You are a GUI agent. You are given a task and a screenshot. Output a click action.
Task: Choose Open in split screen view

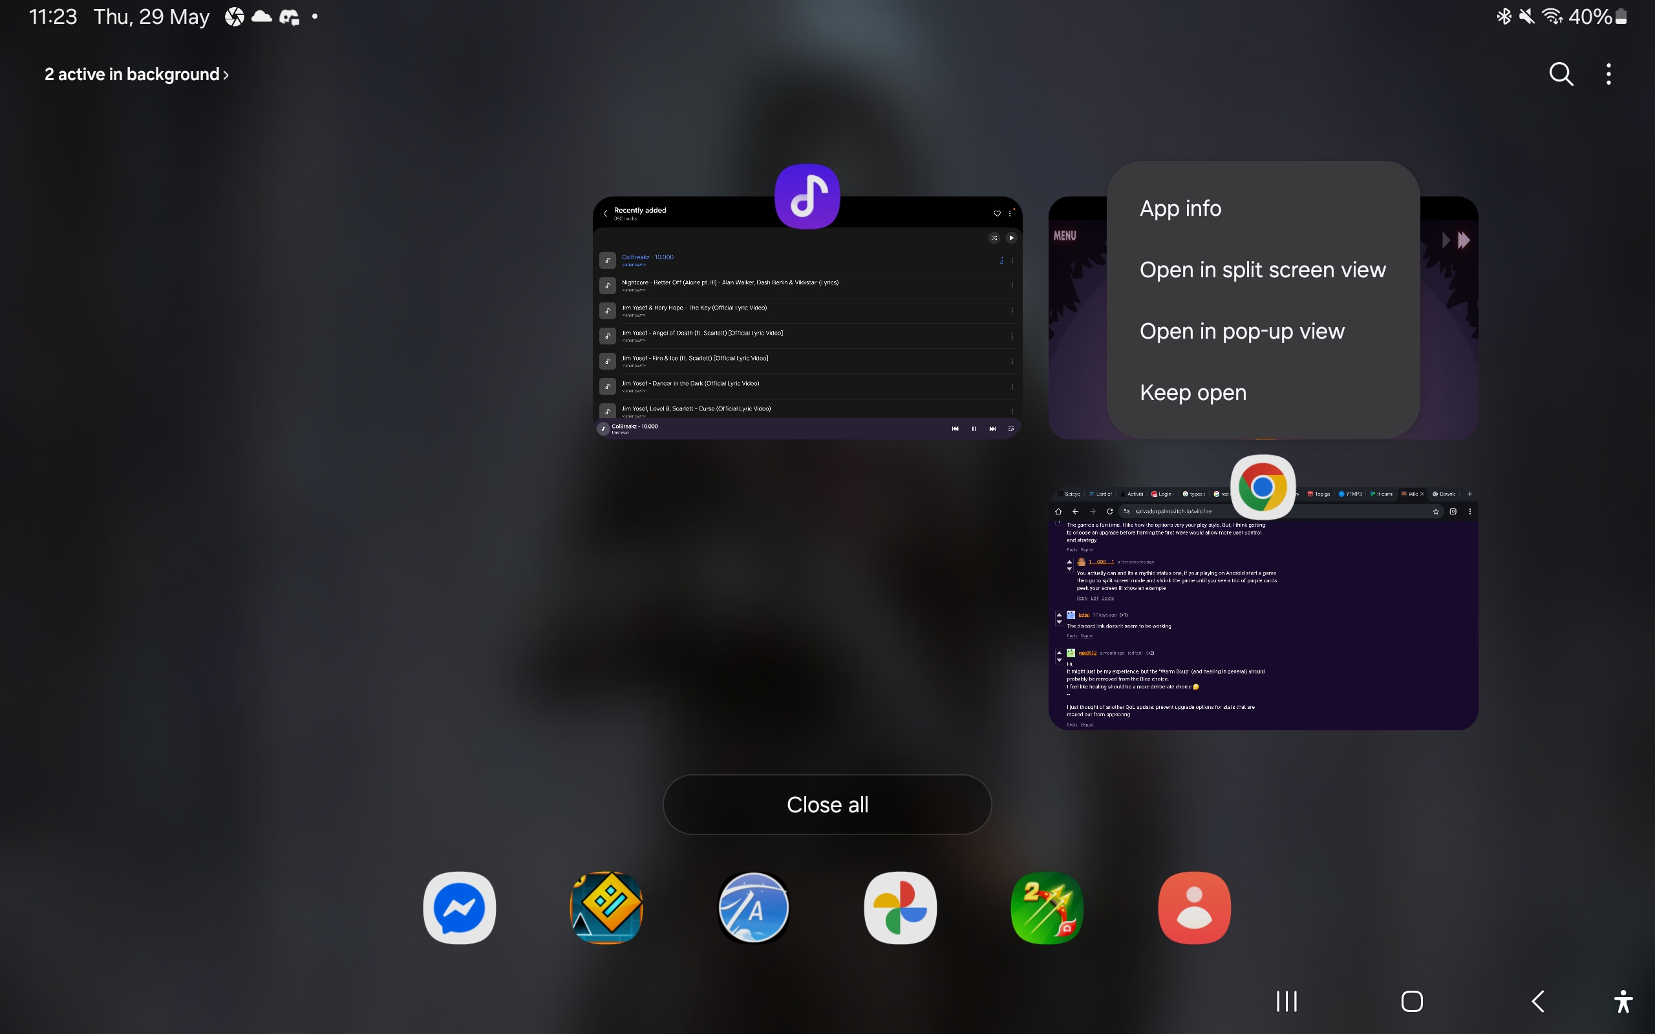point(1263,269)
